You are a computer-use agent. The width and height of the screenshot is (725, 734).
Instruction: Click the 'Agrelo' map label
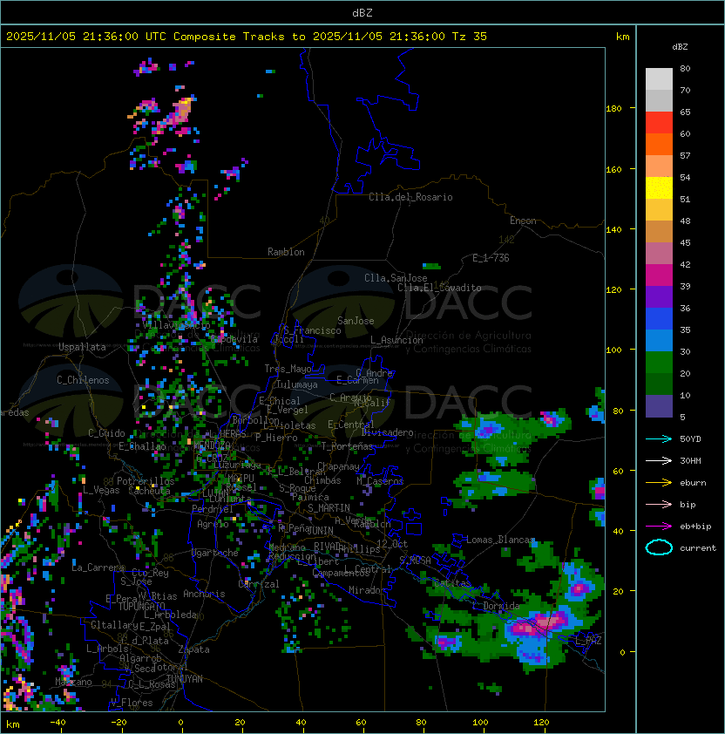click(x=213, y=524)
